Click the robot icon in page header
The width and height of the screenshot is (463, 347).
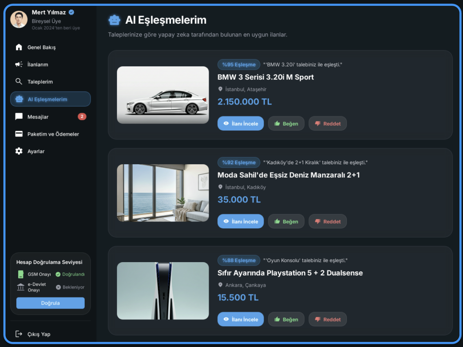[114, 20]
